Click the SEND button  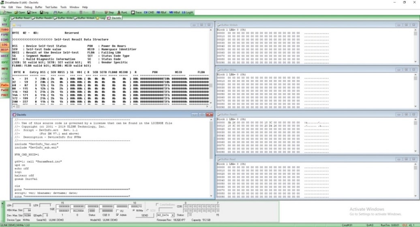click(x=145, y=215)
